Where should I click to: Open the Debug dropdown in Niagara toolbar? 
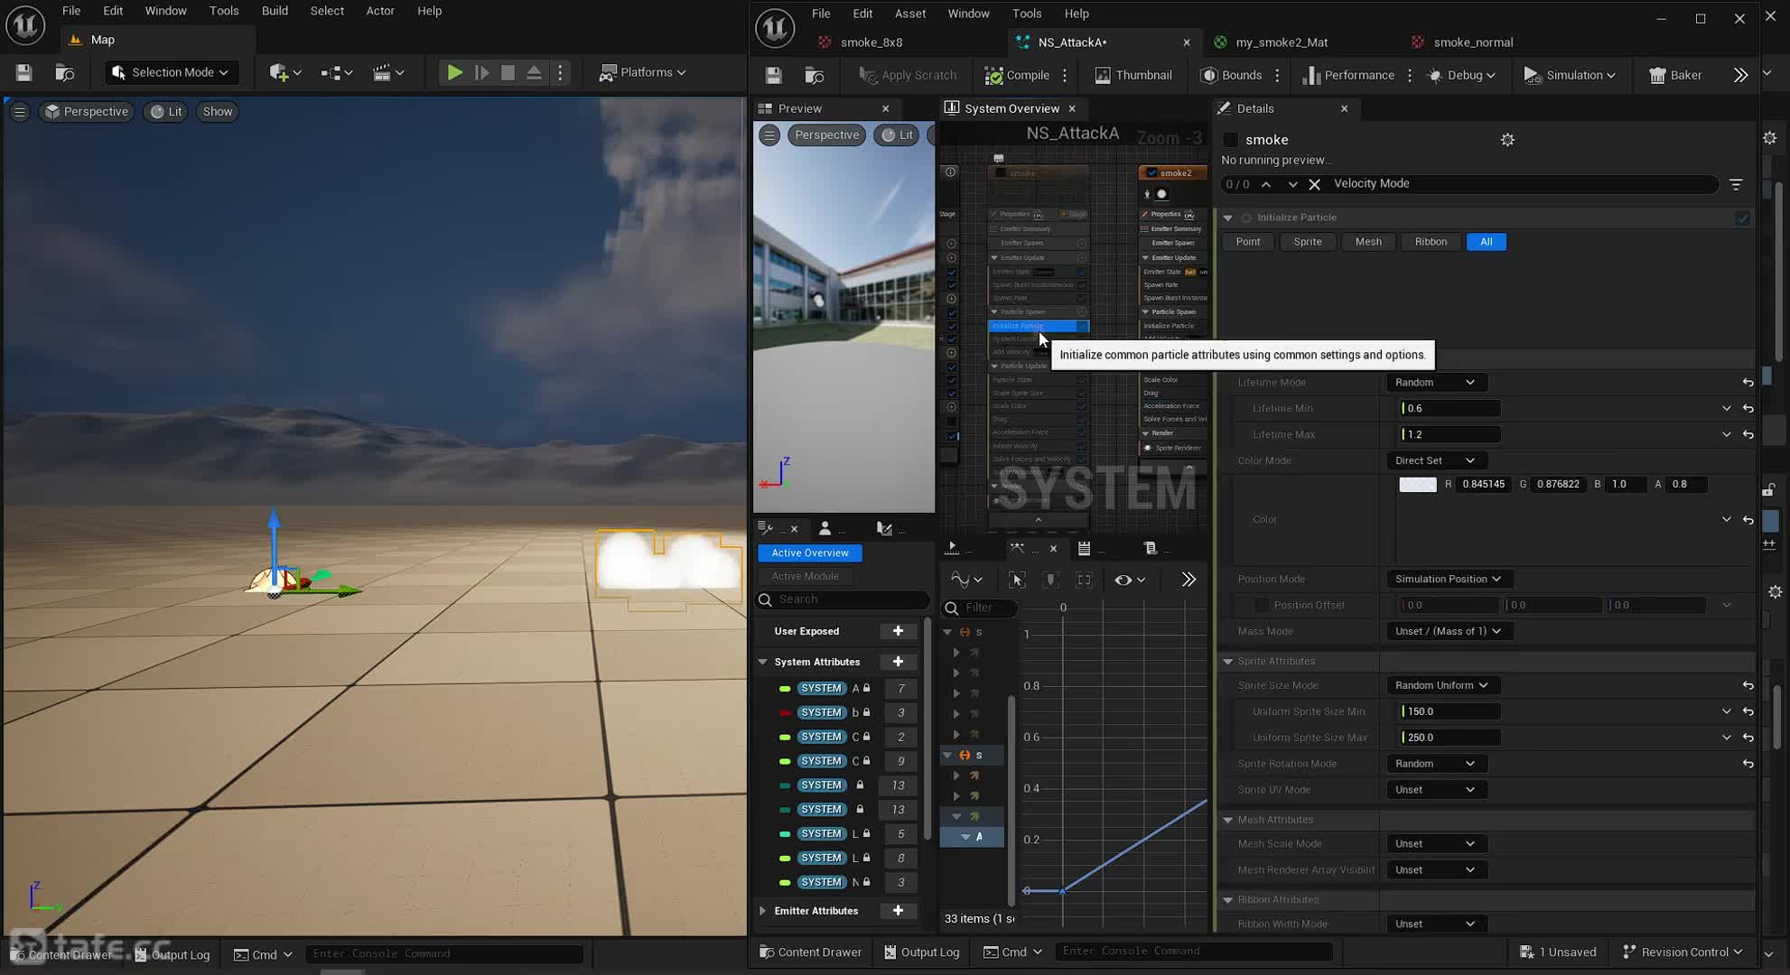pos(1461,75)
